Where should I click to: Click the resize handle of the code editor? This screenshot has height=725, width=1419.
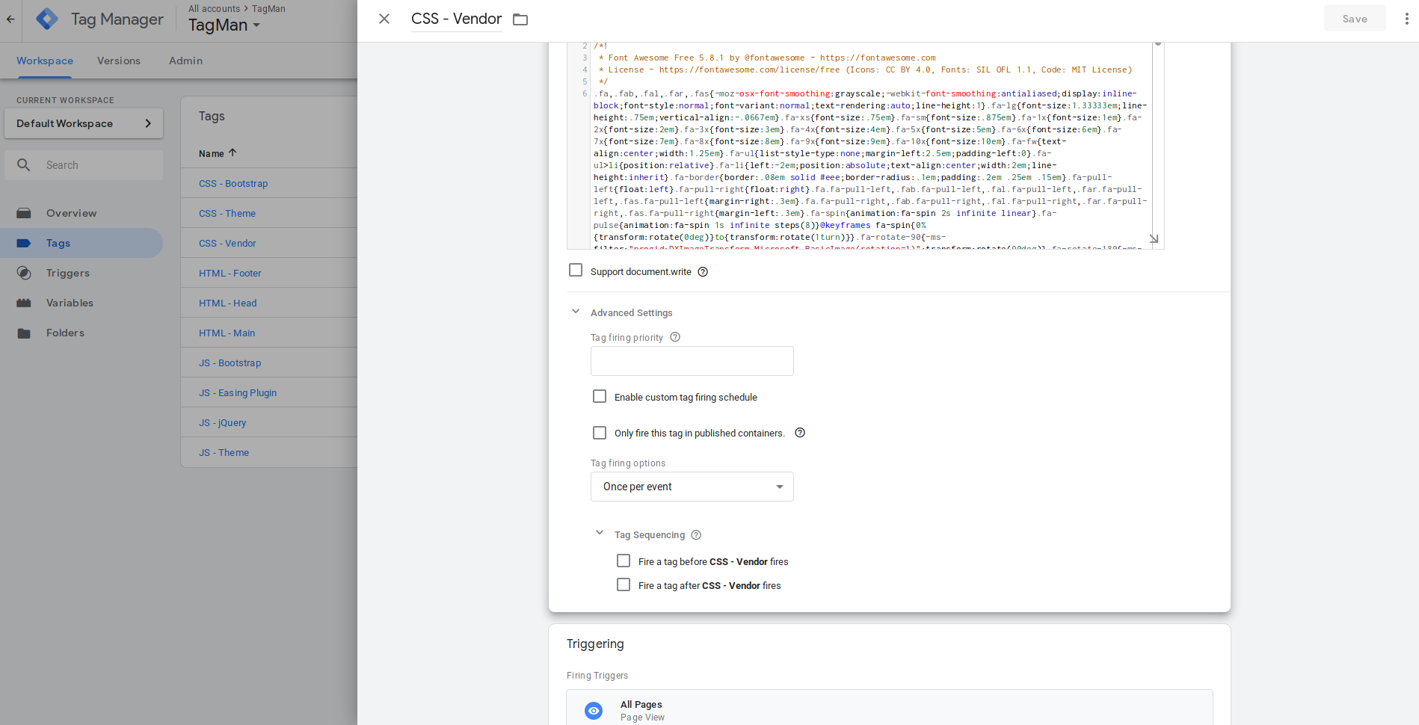(x=1154, y=238)
